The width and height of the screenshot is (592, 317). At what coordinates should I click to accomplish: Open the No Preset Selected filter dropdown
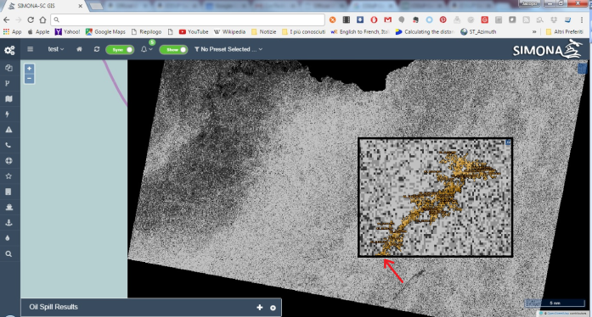228,49
